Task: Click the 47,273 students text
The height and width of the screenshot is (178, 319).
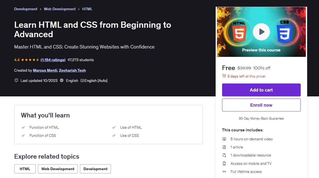Action: point(80,60)
